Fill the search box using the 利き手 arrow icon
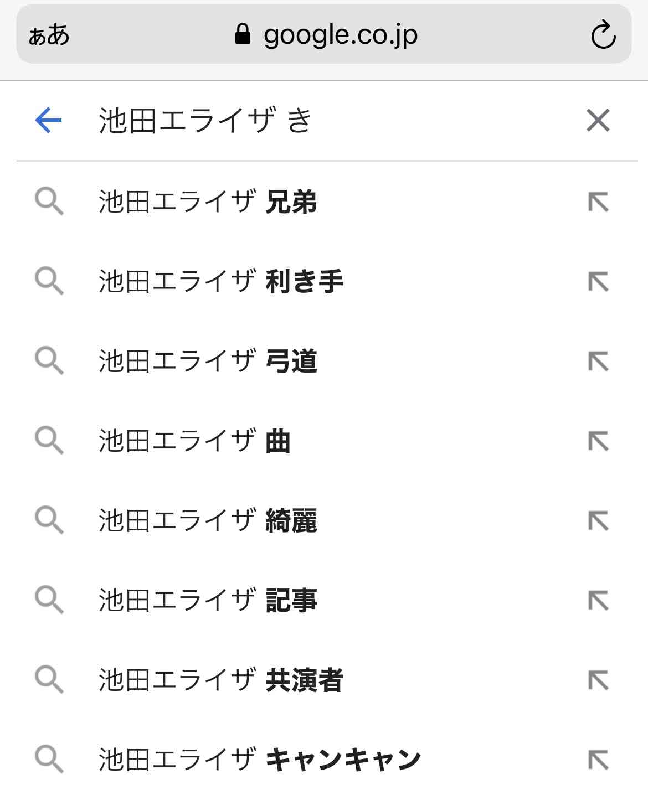Viewport: 648px width, 790px height. [598, 282]
